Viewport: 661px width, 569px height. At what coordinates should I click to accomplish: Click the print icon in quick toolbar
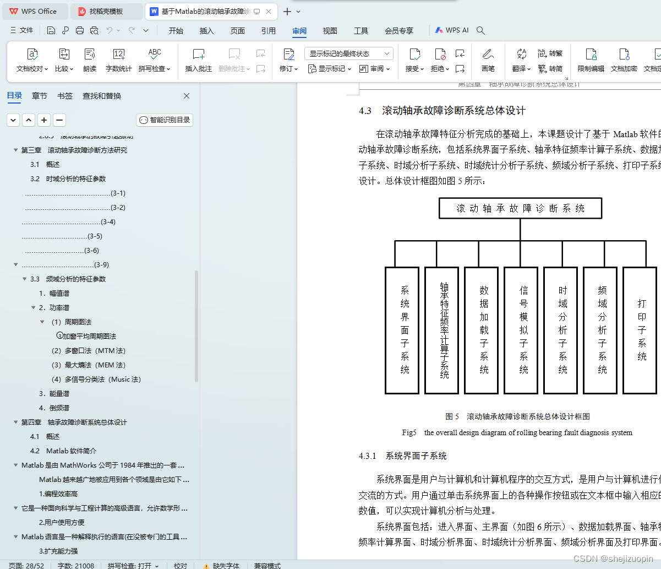coord(80,30)
